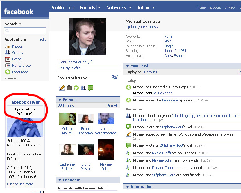This screenshot has height=193, width=241.
Task: Click the green star Entourage icon in icon row
Action: tap(76, 88)
